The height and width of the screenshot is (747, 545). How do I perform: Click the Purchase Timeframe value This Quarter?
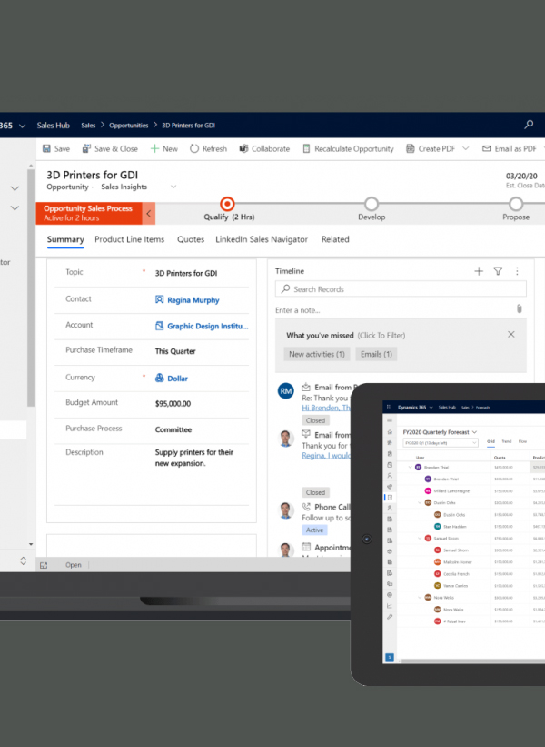[x=175, y=351]
